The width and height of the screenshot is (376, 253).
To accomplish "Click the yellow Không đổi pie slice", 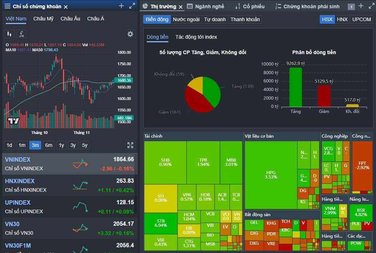I will [197, 84].
